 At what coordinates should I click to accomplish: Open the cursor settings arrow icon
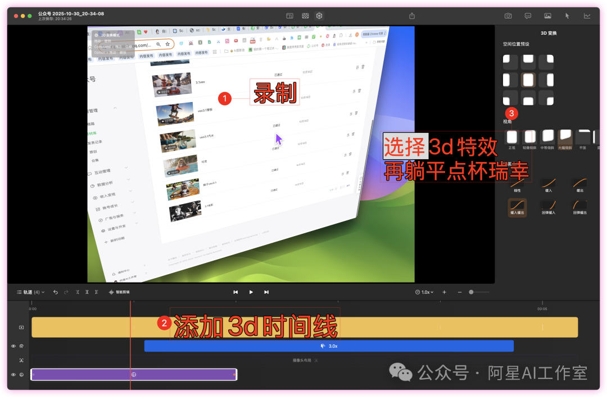click(567, 16)
